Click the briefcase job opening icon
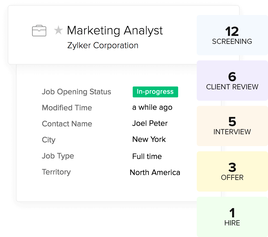Screen dimensions: 268x237 pyautogui.click(x=39, y=31)
